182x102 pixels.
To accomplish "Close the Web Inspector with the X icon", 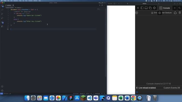I will pos(138,8).
